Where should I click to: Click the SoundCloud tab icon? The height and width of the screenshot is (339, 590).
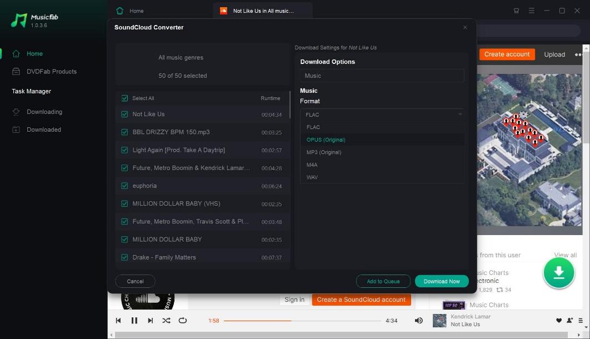pos(223,11)
